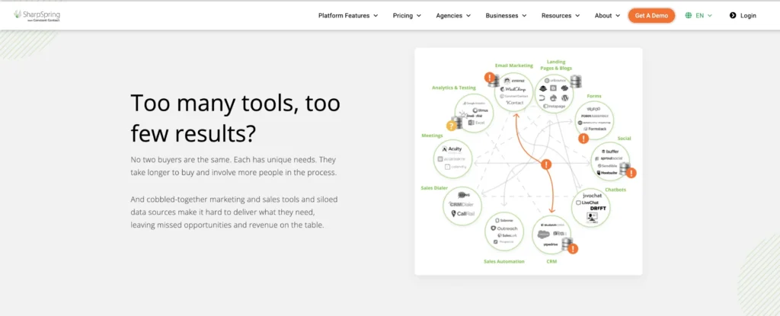This screenshot has width=780, height=316.
Task: Click the 'Social' diagram label
Action: pos(625,138)
